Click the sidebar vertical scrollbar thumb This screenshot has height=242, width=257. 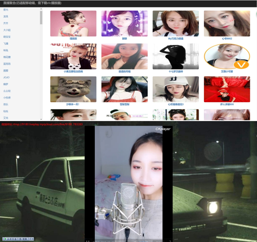[x=41, y=17]
